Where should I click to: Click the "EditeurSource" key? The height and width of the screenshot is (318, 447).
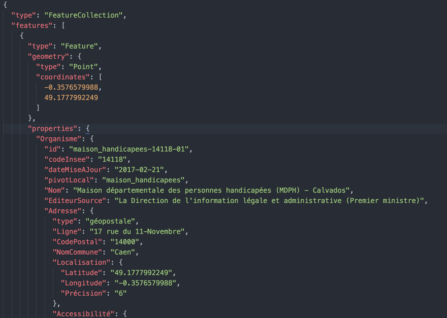[77, 200]
